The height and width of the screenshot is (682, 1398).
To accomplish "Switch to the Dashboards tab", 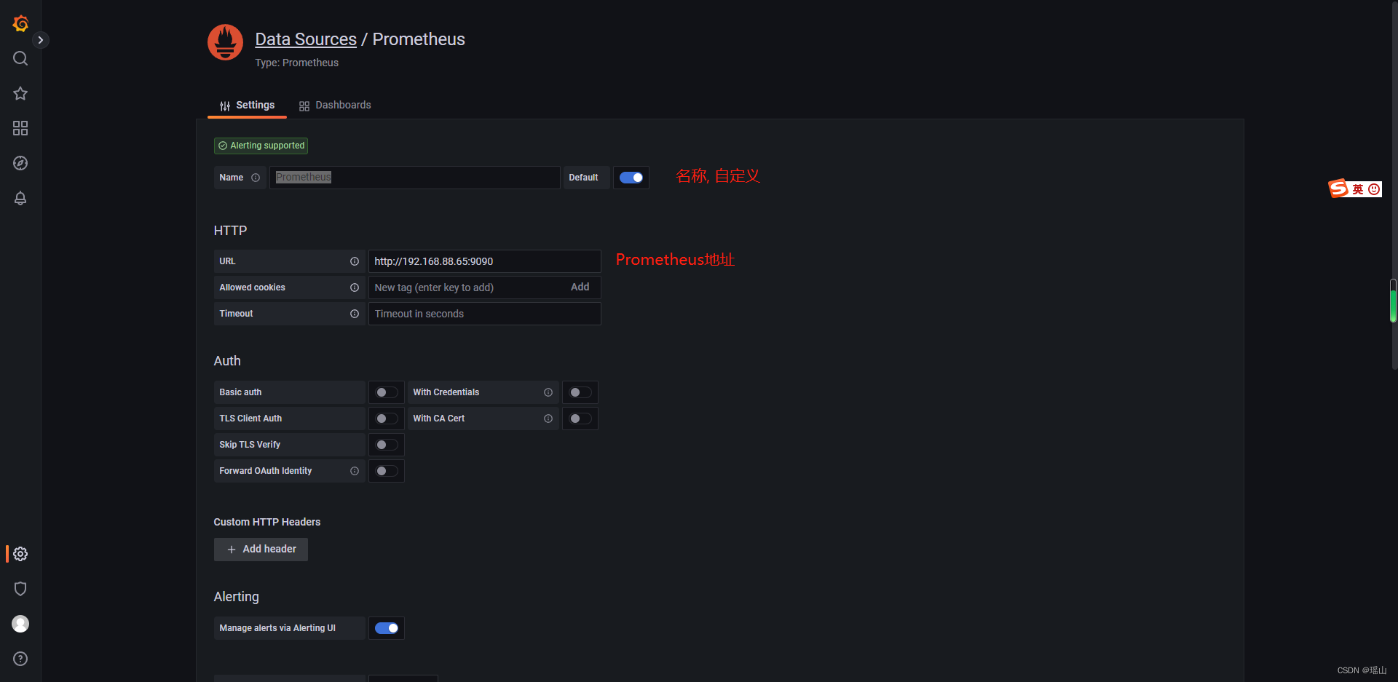I will point(335,106).
